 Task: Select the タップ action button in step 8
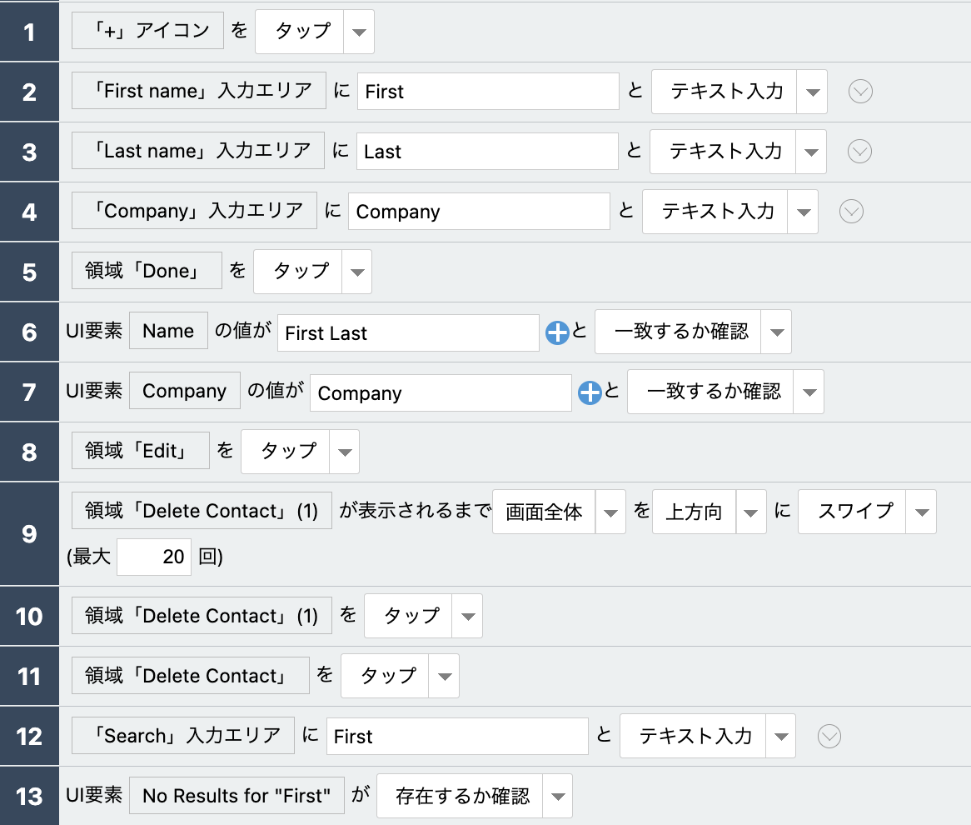coord(286,451)
